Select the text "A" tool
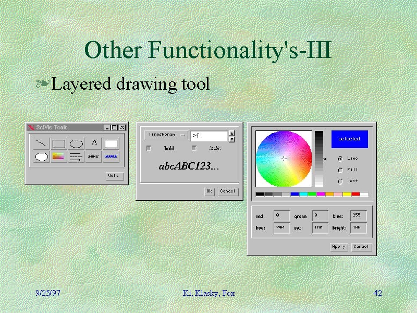The width and height of the screenshot is (417, 313). [x=94, y=143]
